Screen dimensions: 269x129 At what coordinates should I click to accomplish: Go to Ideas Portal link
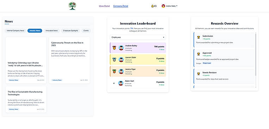(104, 6)
